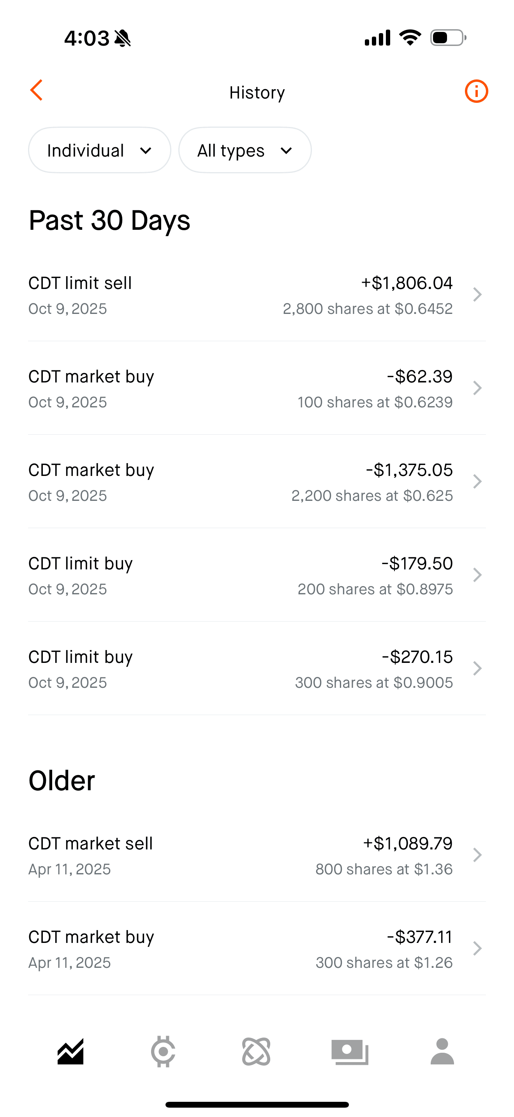Open the 2,200 shares at $0.625 order
Image resolution: width=514 pixels, height=1117 pixels.
241,482
